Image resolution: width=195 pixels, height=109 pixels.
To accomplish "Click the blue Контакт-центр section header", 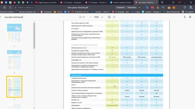I will [116, 75].
